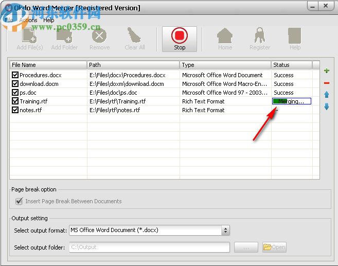Click Rich Text Format cell for Training.rtf

pos(203,101)
